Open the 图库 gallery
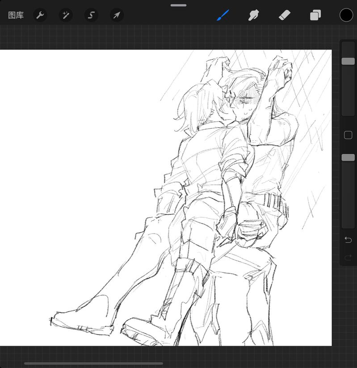 (16, 15)
